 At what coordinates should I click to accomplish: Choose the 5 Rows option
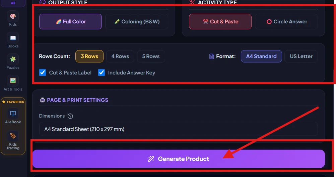[151, 56]
